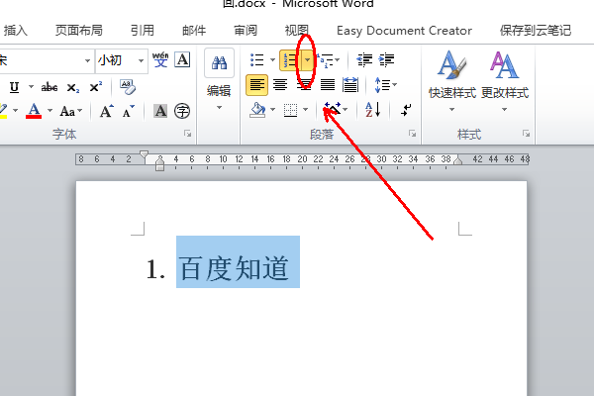Toggle align text left
Viewport: 594px width, 396px height.
[x=256, y=85]
